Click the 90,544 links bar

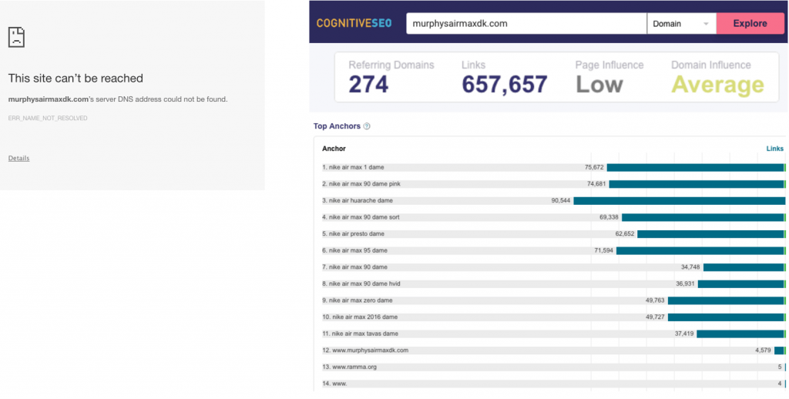[x=680, y=201]
